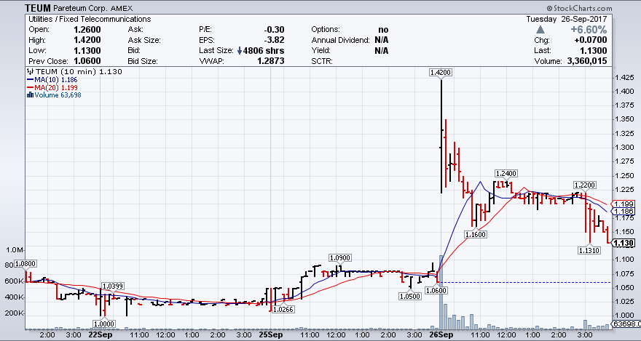The width and height of the screenshot is (641, 341).
Task: Click the current price tag 1.130 on axis
Action: [x=626, y=243]
